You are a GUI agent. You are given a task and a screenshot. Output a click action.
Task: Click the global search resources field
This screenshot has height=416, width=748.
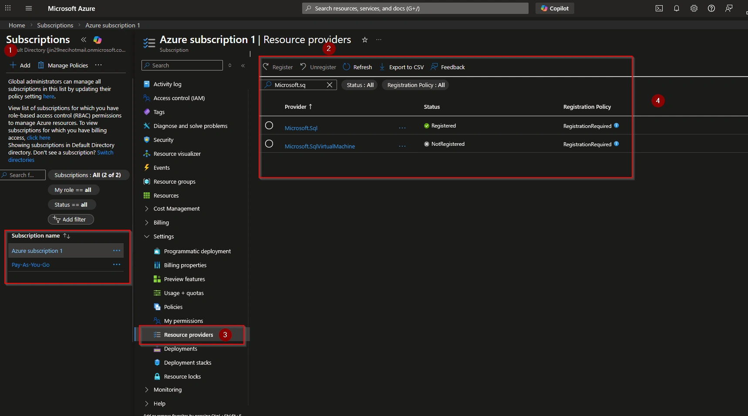point(415,8)
